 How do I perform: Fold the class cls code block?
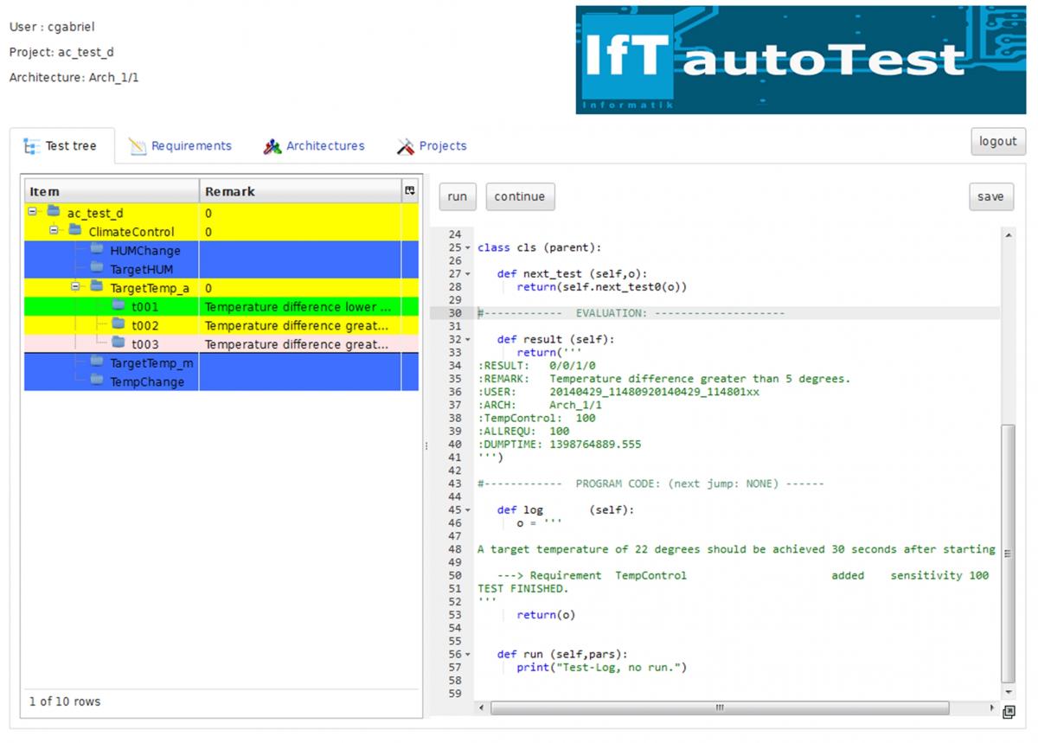tap(468, 248)
